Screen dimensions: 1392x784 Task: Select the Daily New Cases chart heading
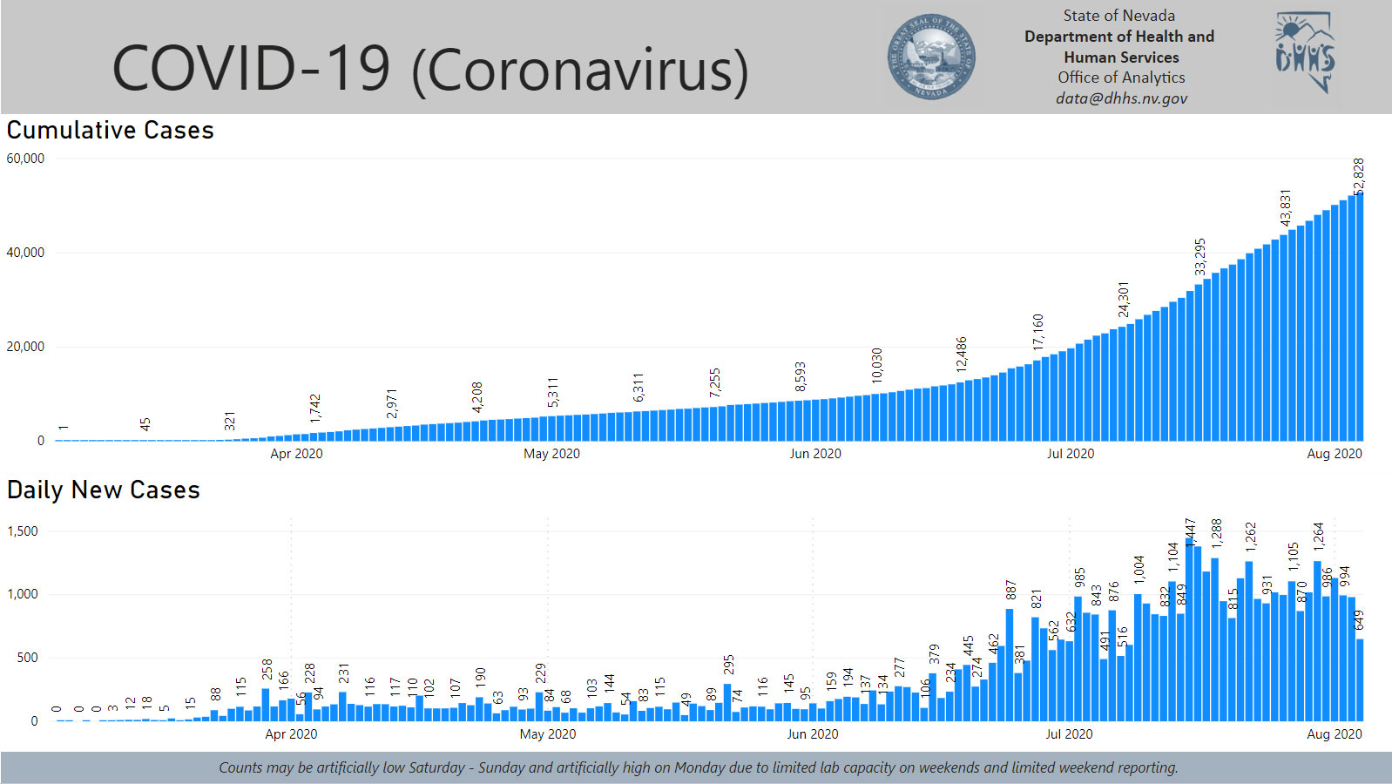[x=104, y=490]
